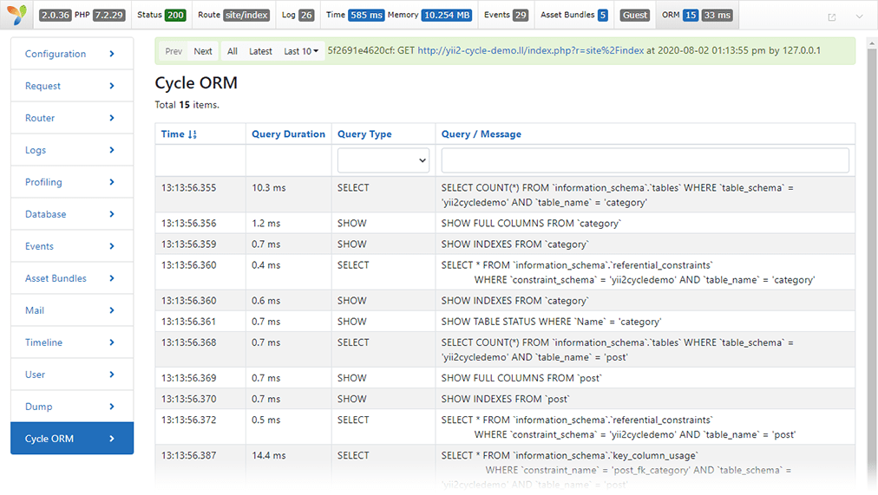Open the Logs panel
The image size is (878, 495).
(x=72, y=150)
